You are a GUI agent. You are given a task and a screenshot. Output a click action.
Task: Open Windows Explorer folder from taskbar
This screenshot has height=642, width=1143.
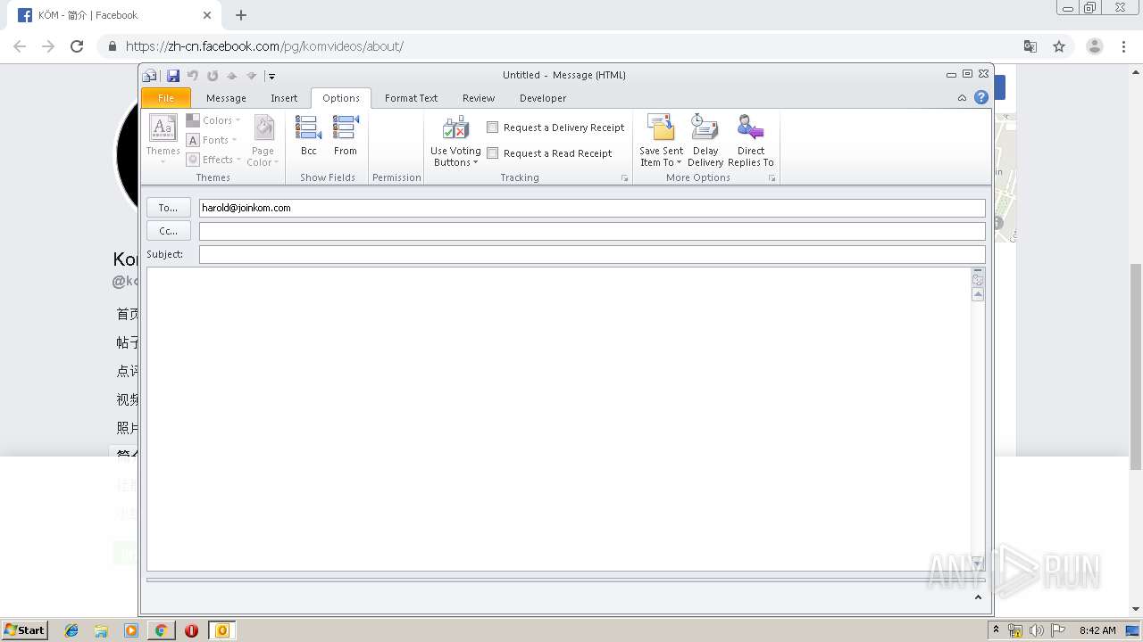[x=101, y=630]
